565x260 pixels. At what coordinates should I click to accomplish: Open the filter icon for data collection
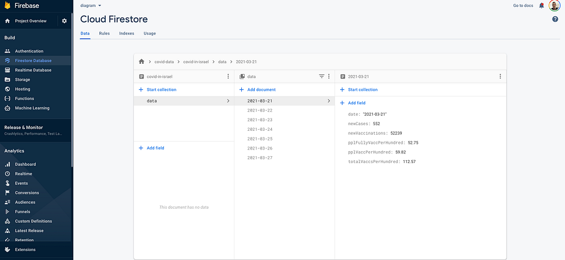coord(321,76)
